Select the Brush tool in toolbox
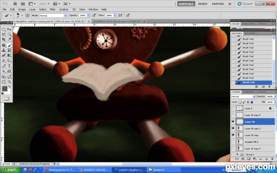The width and height of the screenshot is (277, 173). [9, 45]
